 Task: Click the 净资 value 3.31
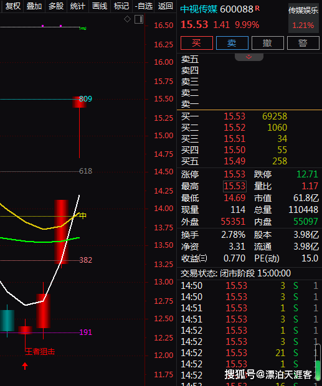pyautogui.click(x=237, y=247)
